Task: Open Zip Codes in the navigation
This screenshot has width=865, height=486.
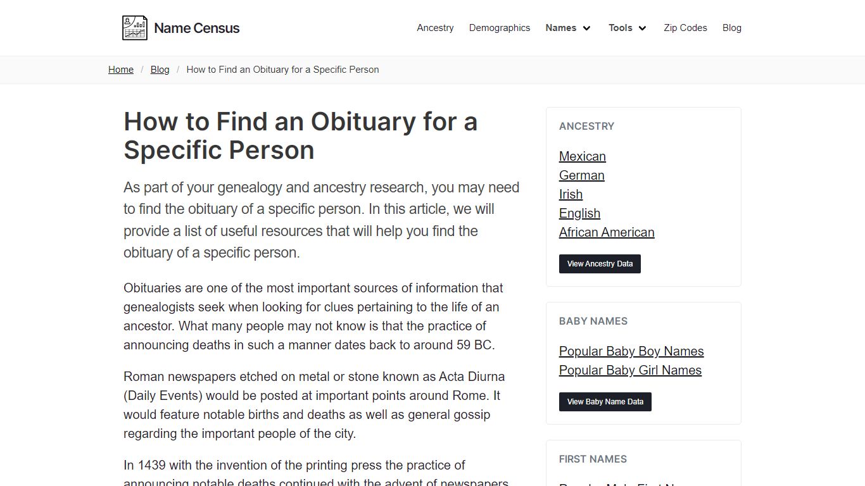Action: point(685,28)
